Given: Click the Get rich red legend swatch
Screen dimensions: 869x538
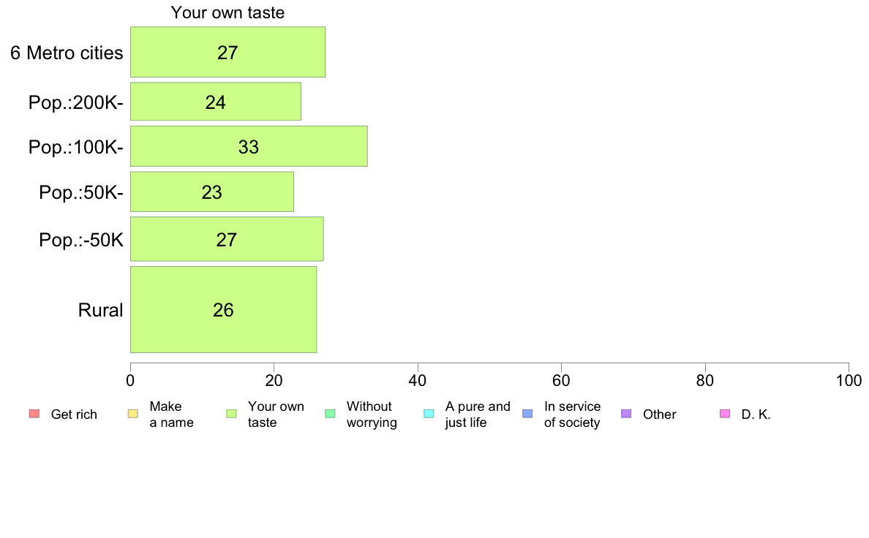Looking at the screenshot, I should (x=34, y=414).
